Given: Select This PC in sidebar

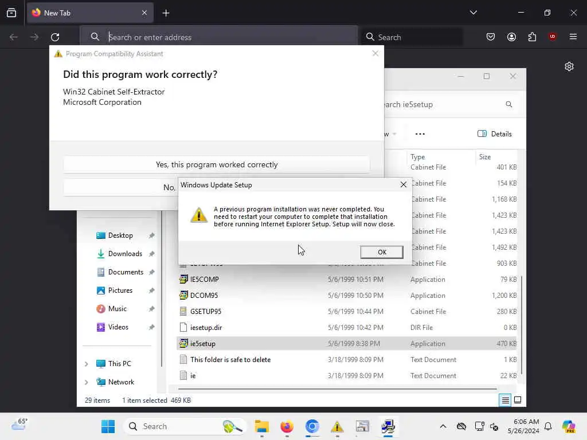Looking at the screenshot, I should click(119, 364).
